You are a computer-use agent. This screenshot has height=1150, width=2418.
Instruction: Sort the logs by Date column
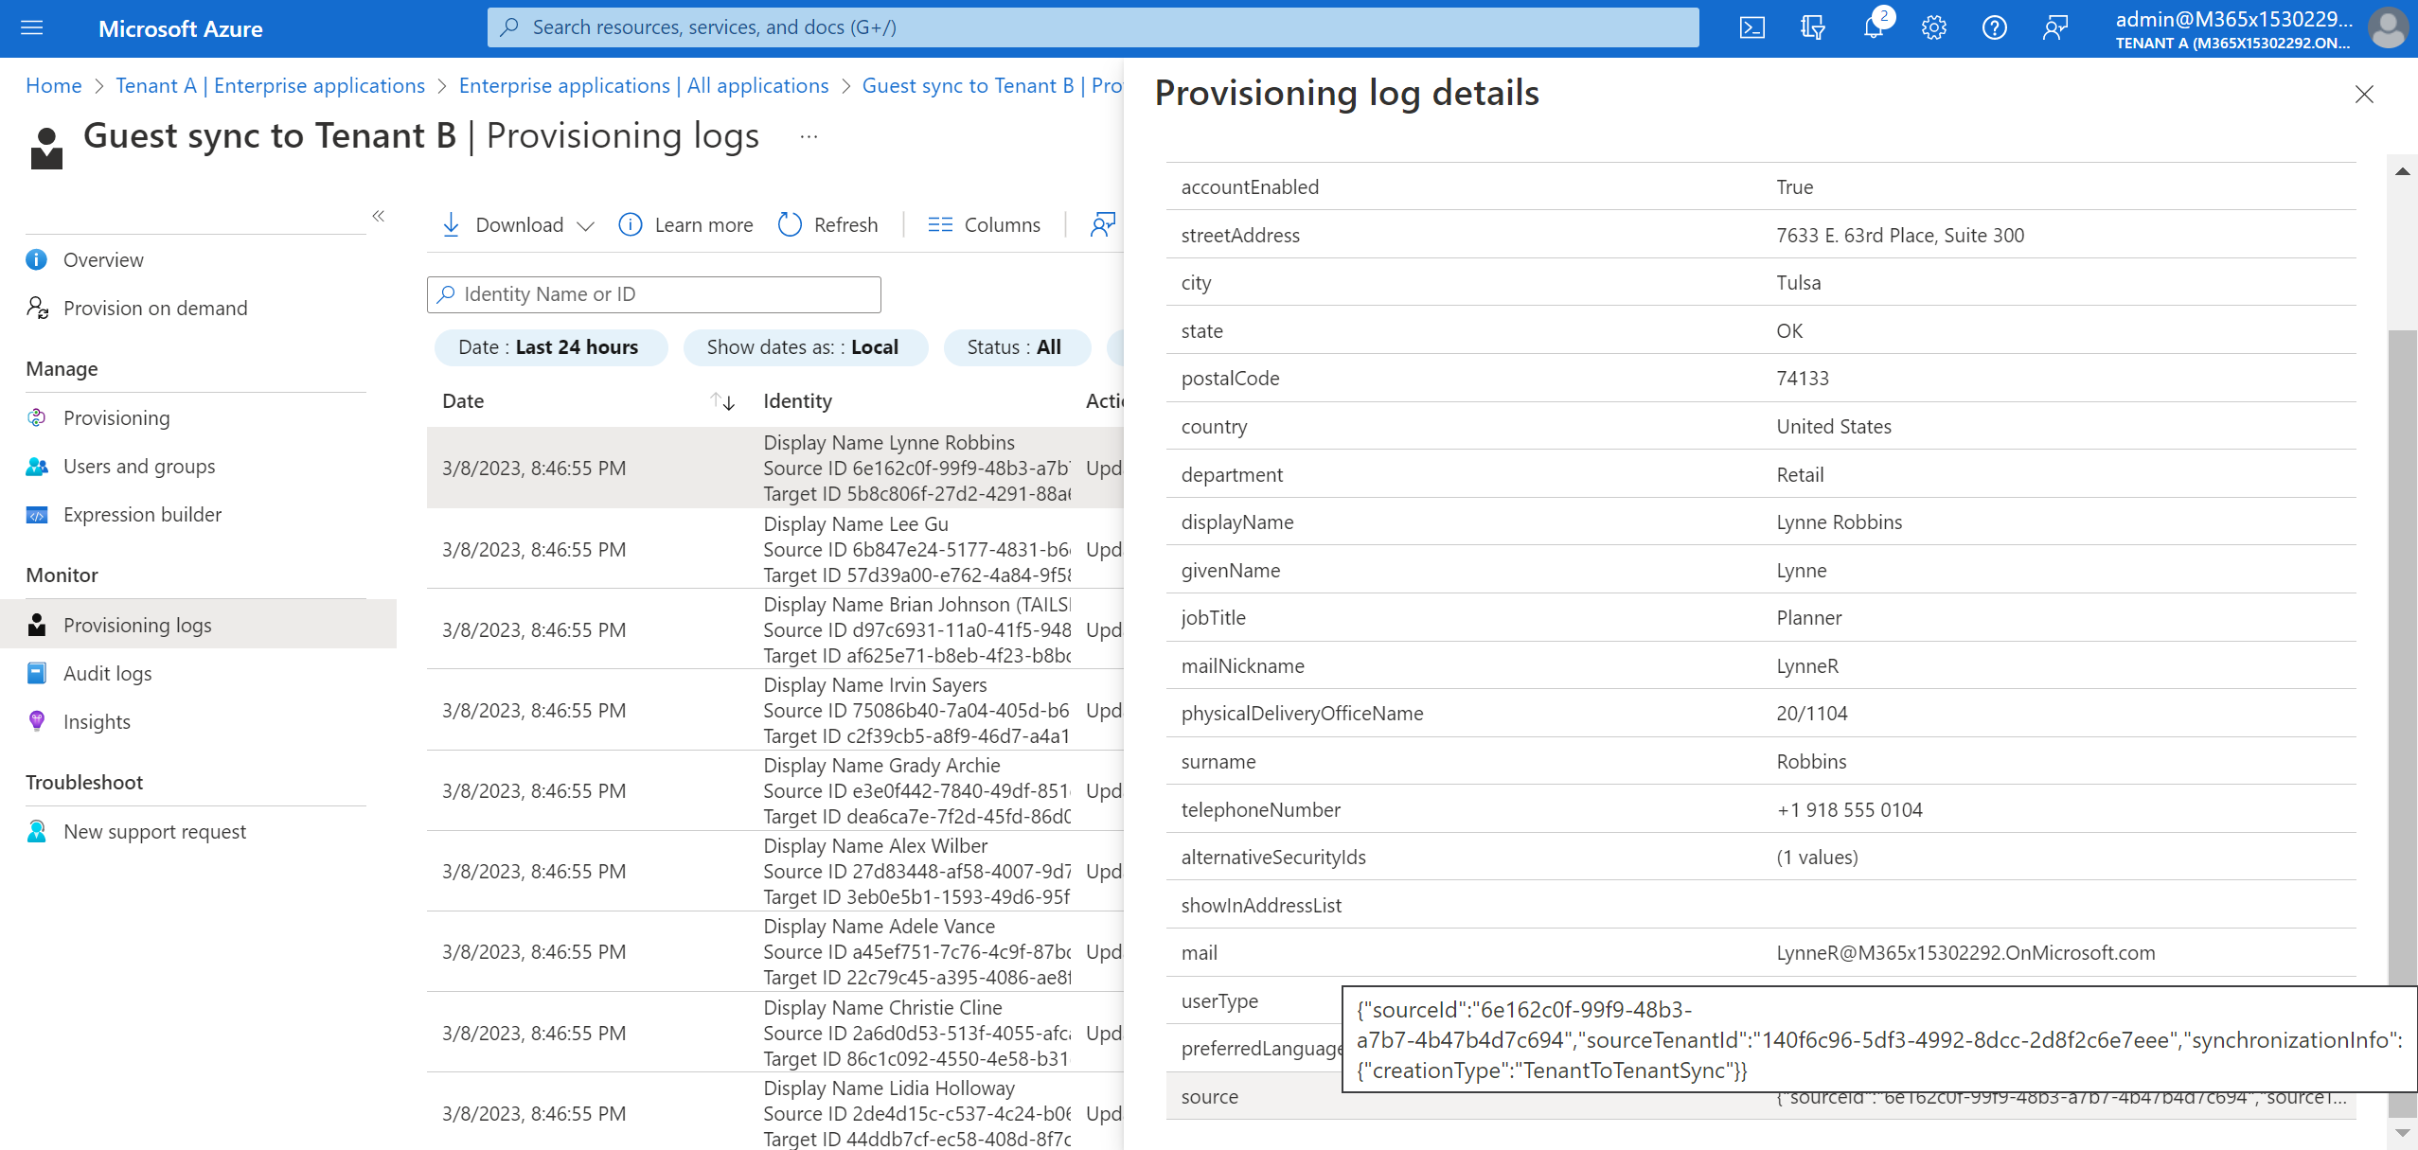[x=723, y=401]
